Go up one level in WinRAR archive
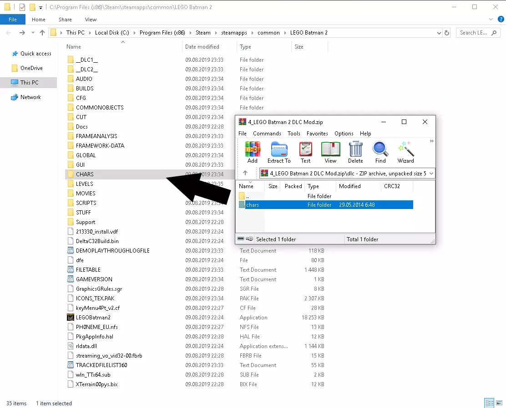The width and height of the screenshot is (506, 408). (245, 173)
